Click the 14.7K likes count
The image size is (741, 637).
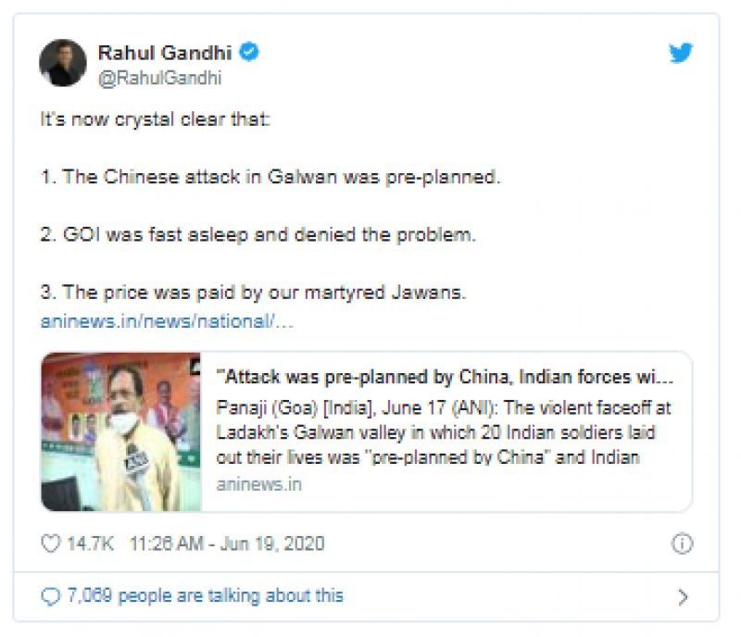point(91,543)
